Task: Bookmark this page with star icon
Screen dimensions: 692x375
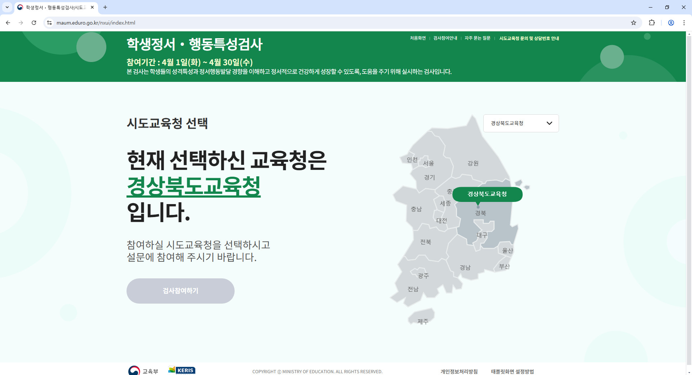Action: pos(634,23)
